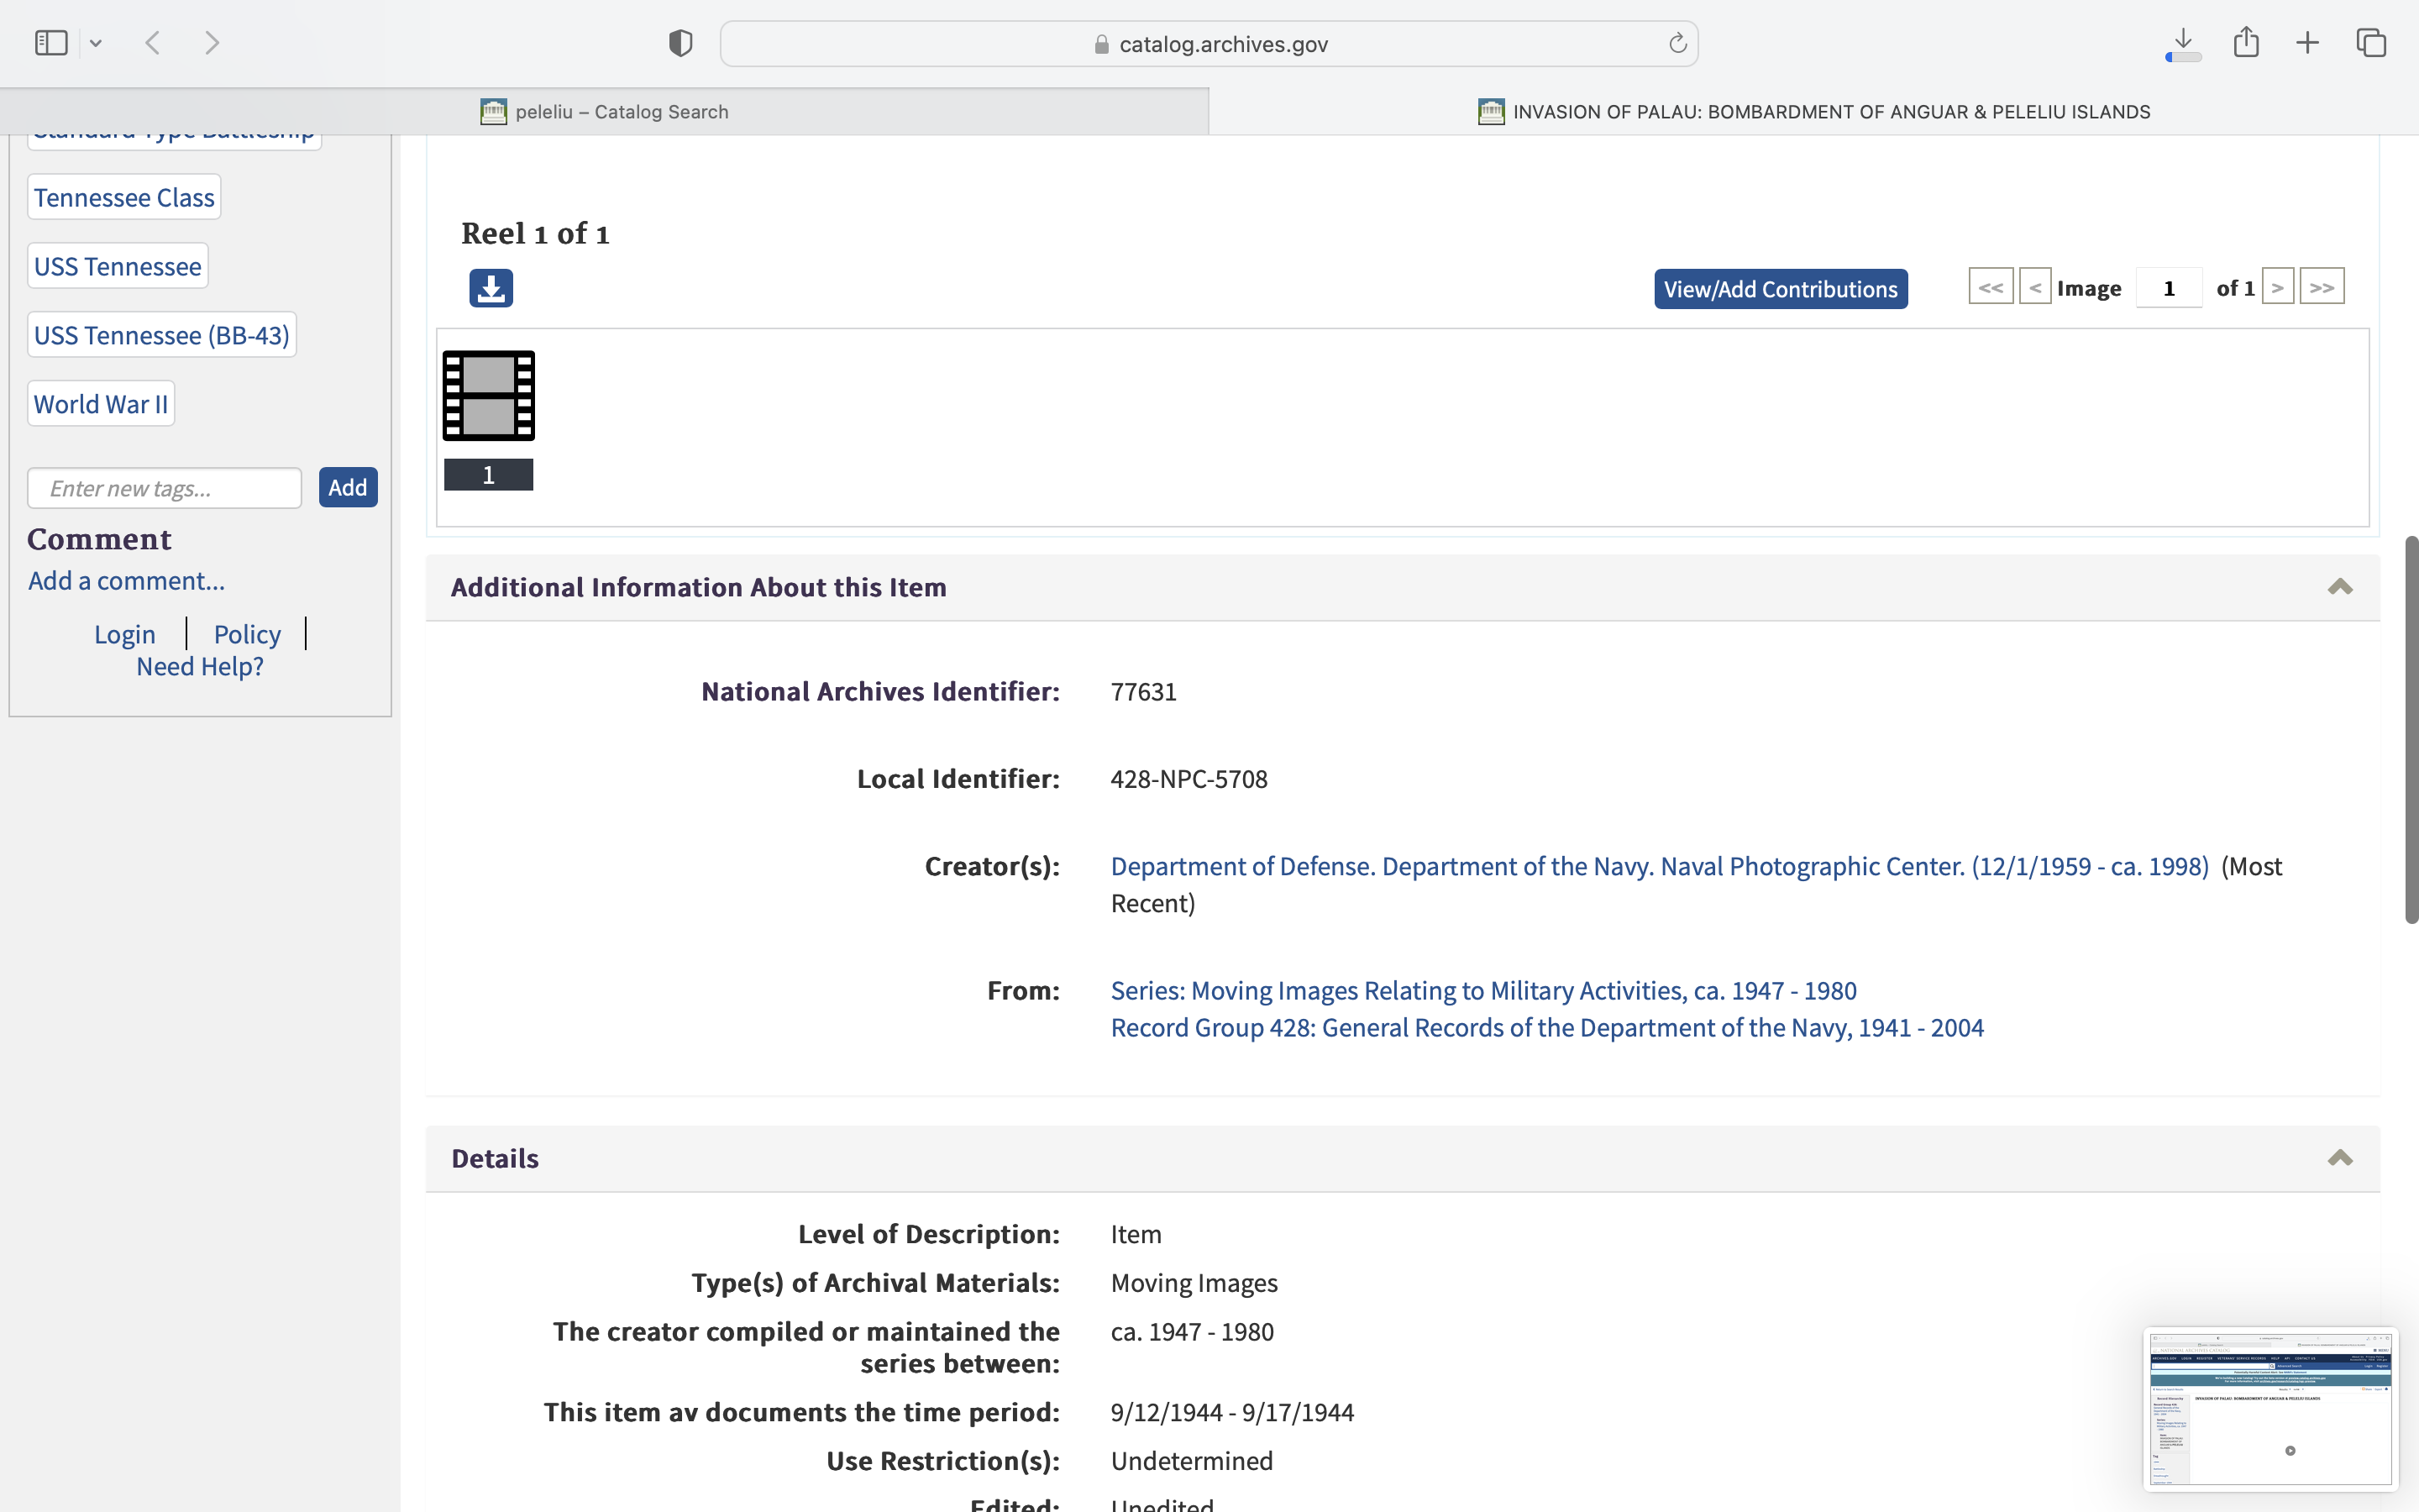This screenshot has height=1512, width=2419.
Task: Open a new tab with plus icon
Action: 2307,43
